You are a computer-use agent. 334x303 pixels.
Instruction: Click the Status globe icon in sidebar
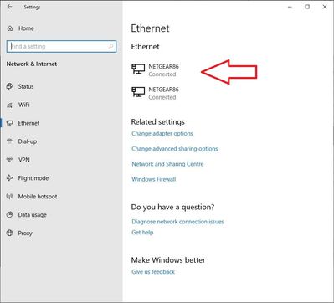[x=10, y=86]
